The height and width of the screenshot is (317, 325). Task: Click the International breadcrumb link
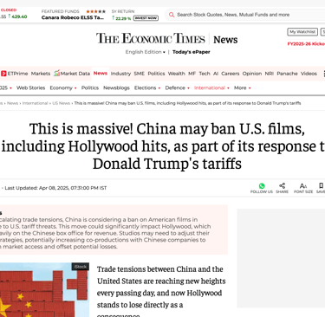pyautogui.click(x=35, y=103)
